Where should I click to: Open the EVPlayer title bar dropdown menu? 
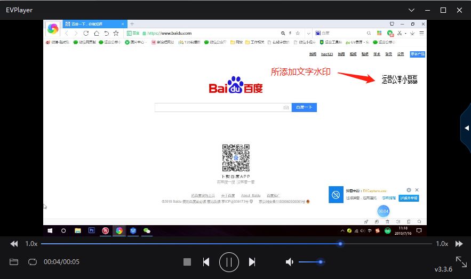pyautogui.click(x=411, y=10)
